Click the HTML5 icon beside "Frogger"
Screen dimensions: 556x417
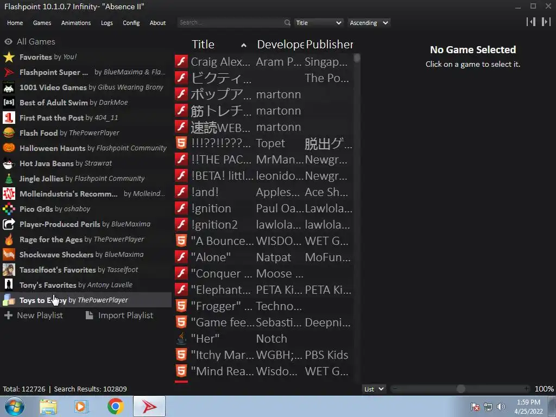[181, 306]
